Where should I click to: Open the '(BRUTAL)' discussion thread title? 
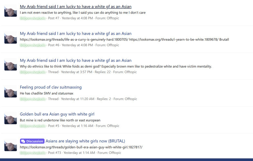(x=85, y=141)
